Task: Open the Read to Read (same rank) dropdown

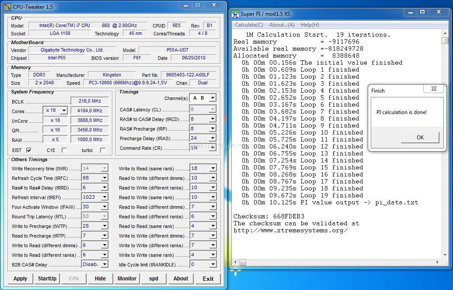Action: [213, 226]
